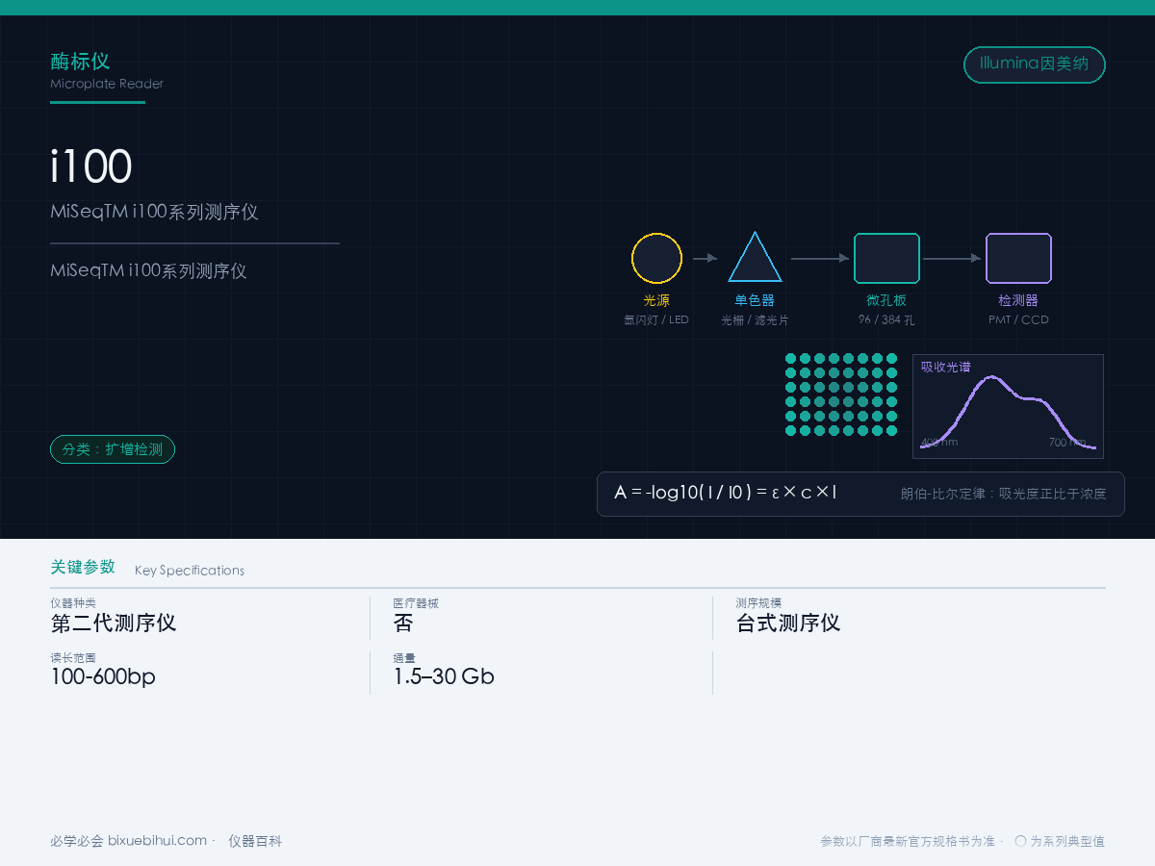Click the 光源 label
Screen dimensions: 1155x866
tap(656, 300)
